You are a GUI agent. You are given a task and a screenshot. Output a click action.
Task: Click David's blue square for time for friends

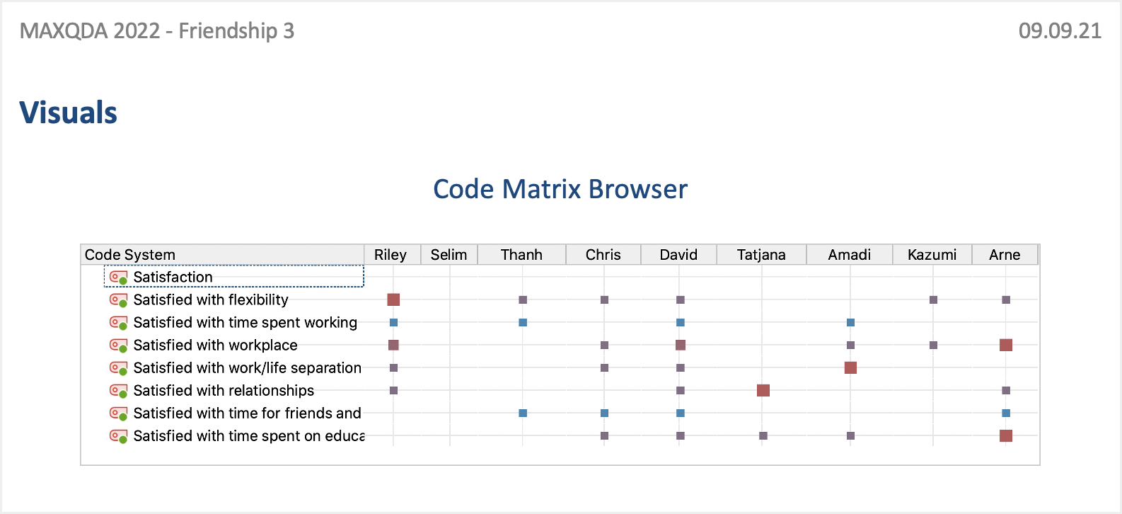681,413
